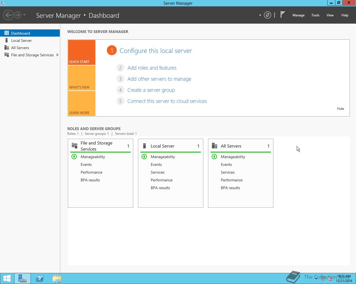Click Configure this local server link
Viewport: 356px width, 284px height.
click(156, 51)
